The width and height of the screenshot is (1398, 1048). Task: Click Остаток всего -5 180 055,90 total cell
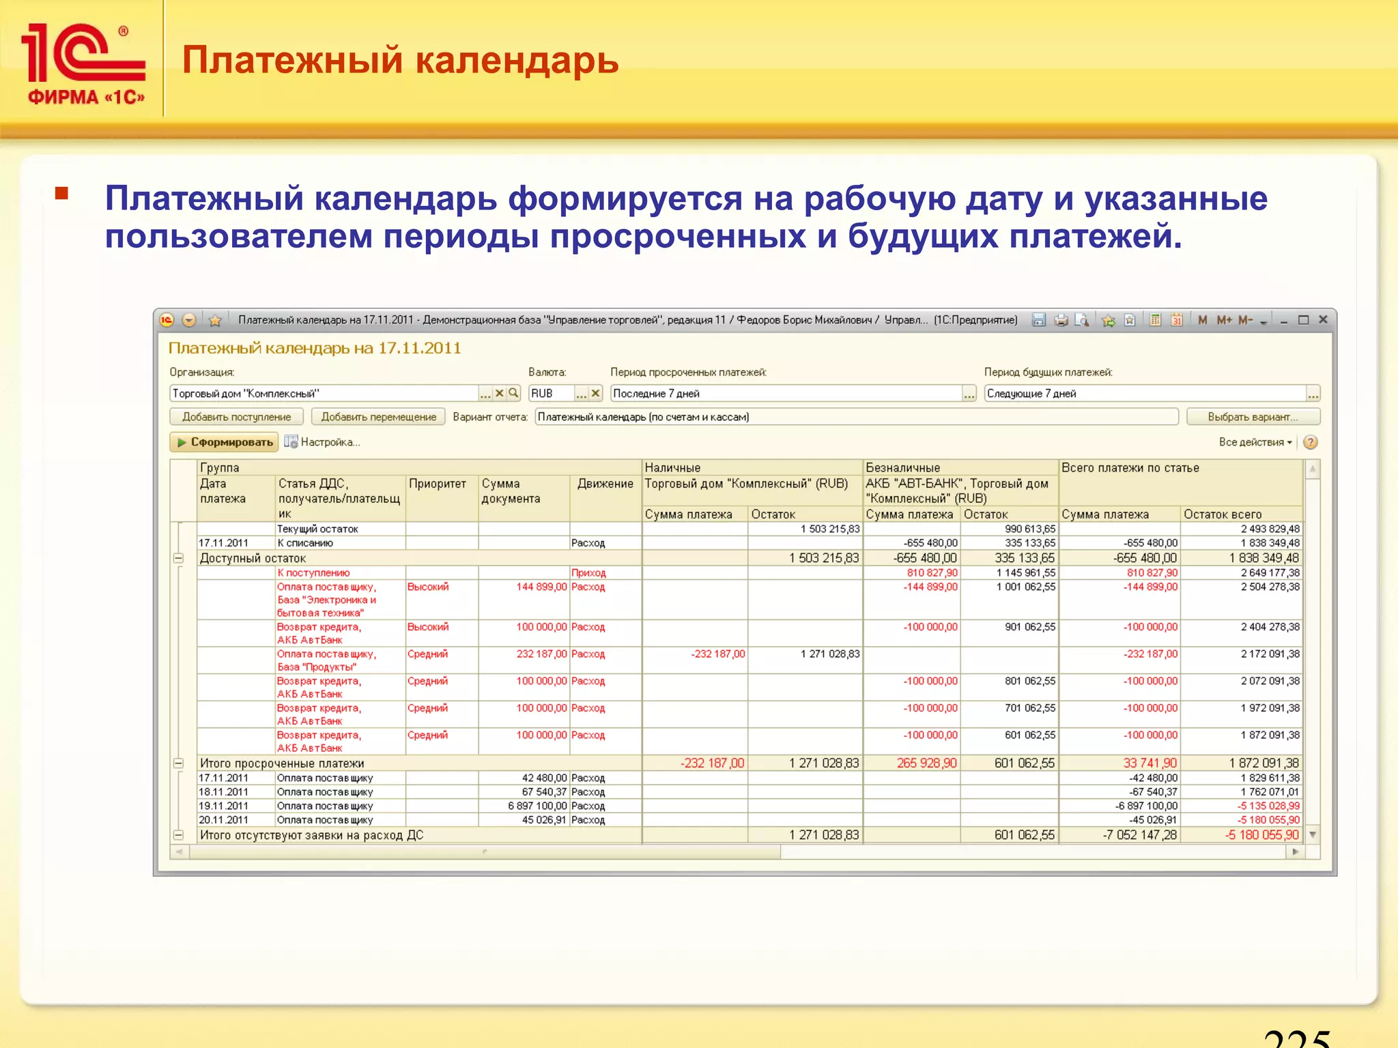(x=1242, y=835)
